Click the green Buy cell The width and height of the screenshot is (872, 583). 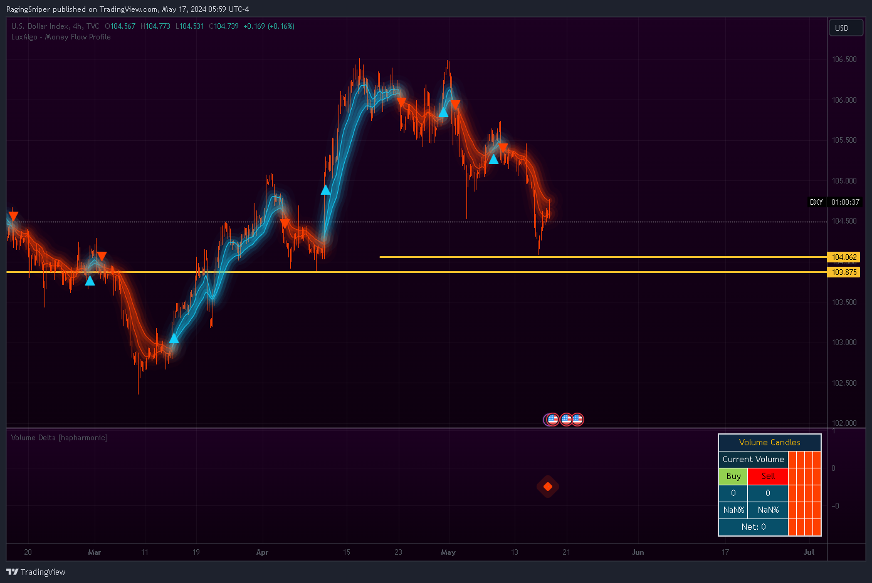pyautogui.click(x=733, y=476)
